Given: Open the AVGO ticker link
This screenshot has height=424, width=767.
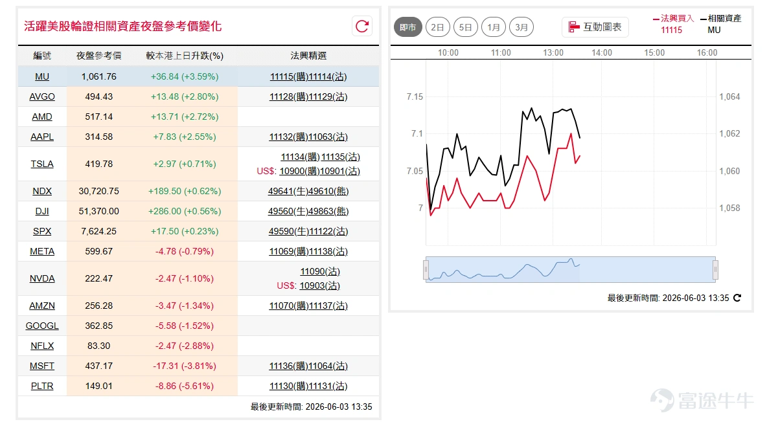Looking at the screenshot, I should (42, 97).
